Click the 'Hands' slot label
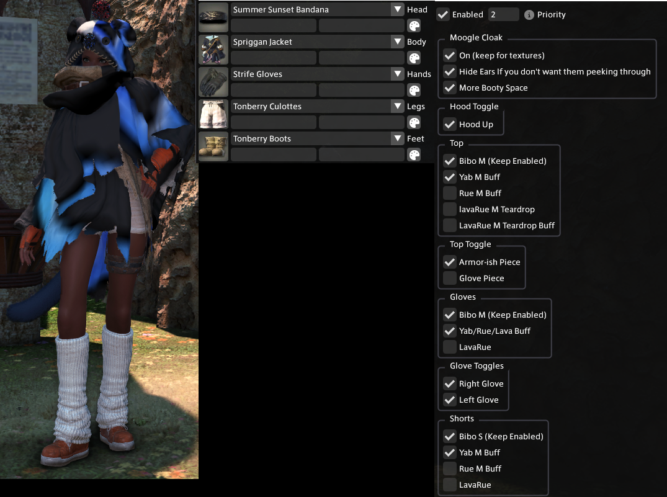 click(419, 74)
